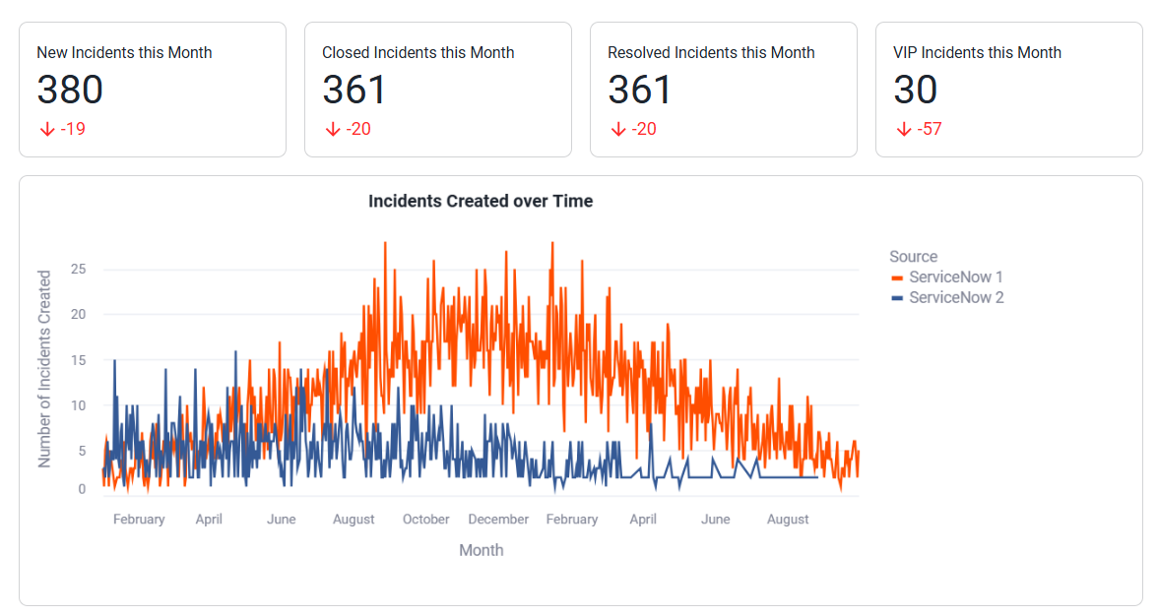Click the blue ServiceNow 2 legend swatch

(x=897, y=298)
